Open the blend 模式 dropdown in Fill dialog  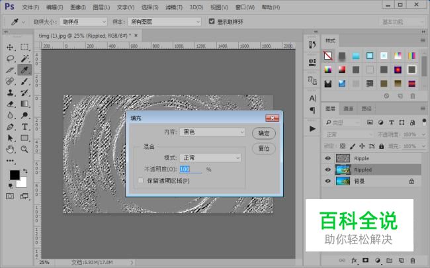210,158
